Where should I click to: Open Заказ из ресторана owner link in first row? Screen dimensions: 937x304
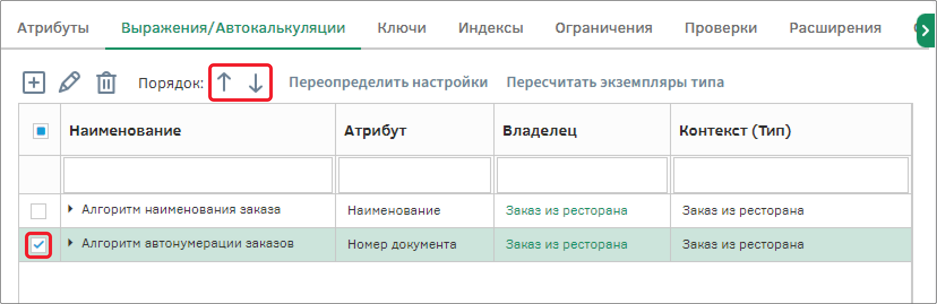coord(566,211)
